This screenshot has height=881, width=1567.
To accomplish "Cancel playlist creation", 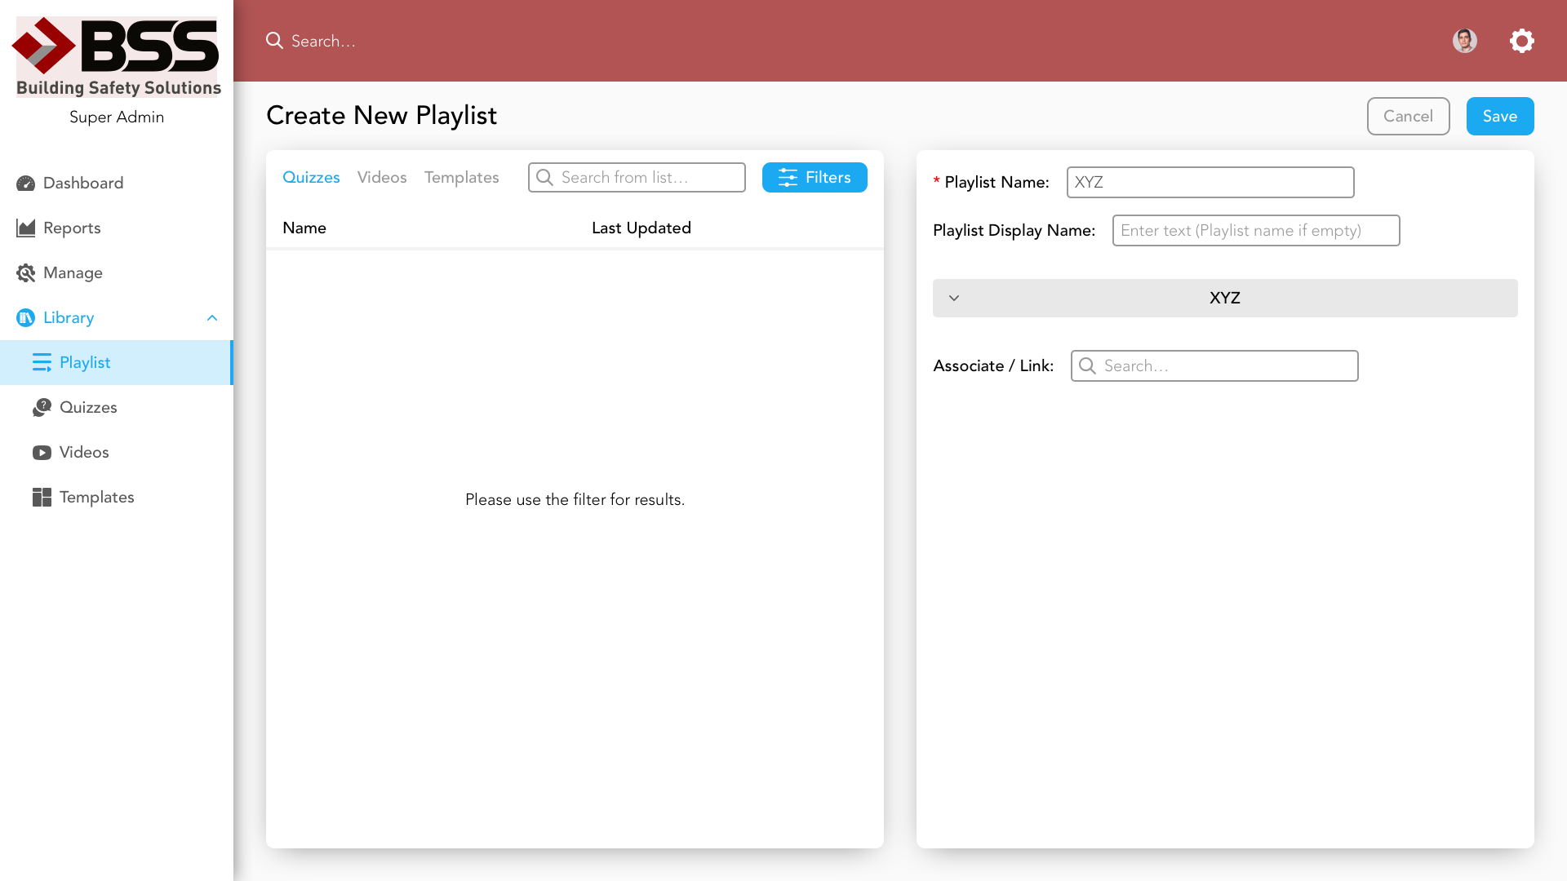I will [x=1407, y=116].
